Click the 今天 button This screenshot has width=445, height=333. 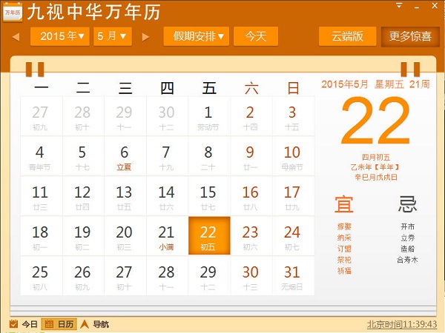tap(256, 36)
